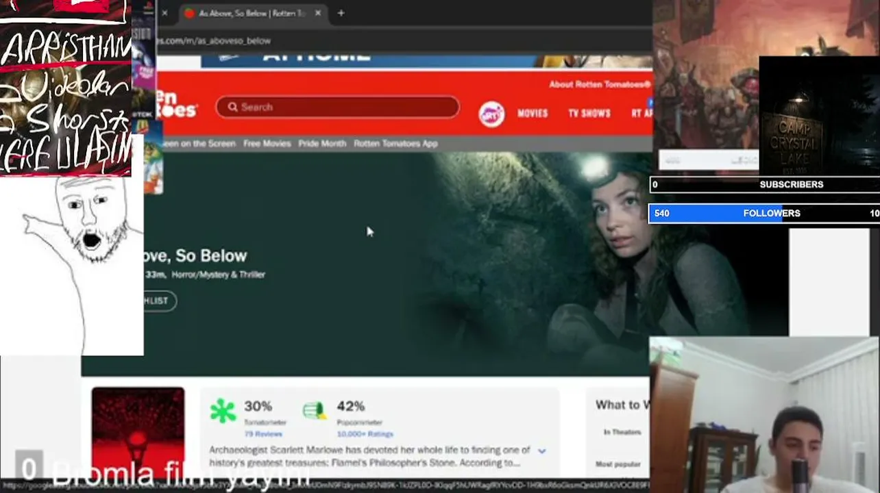The height and width of the screenshot is (493, 880).
Task: Open the 79 Reviews link
Action: [x=263, y=434]
